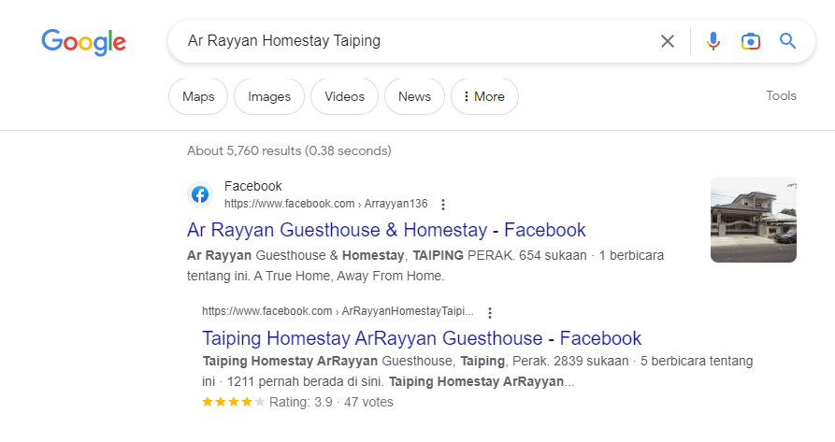The height and width of the screenshot is (442, 835).
Task: Click inside the search text field
Action: 411,41
